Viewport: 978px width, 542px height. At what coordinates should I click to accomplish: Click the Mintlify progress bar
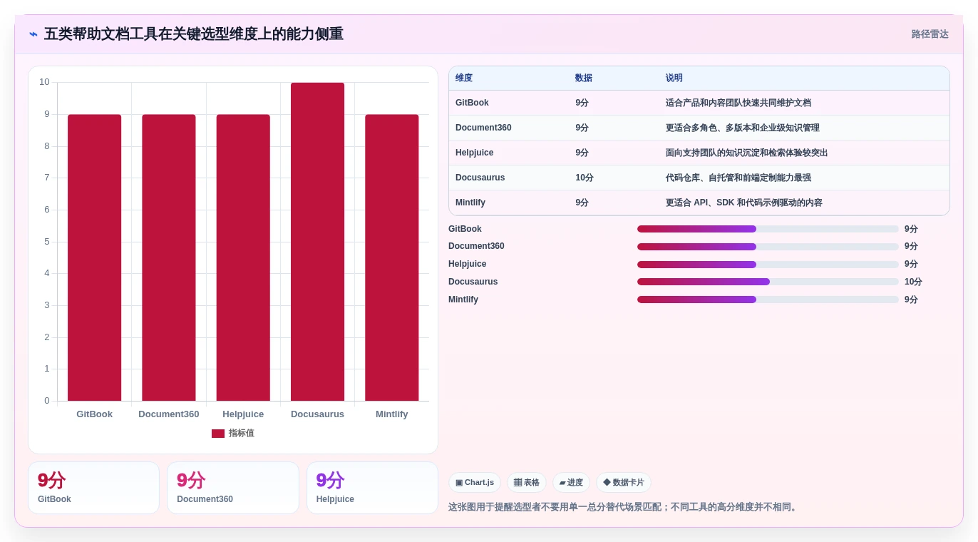(x=768, y=300)
